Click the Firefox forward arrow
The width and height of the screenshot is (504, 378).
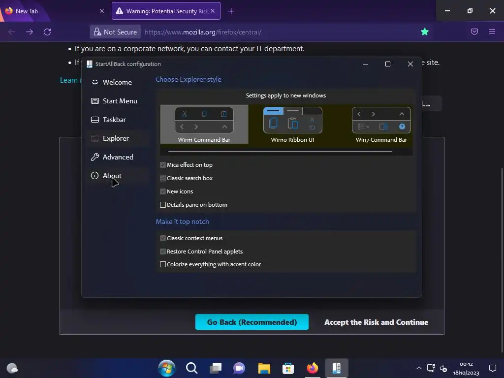point(30,32)
